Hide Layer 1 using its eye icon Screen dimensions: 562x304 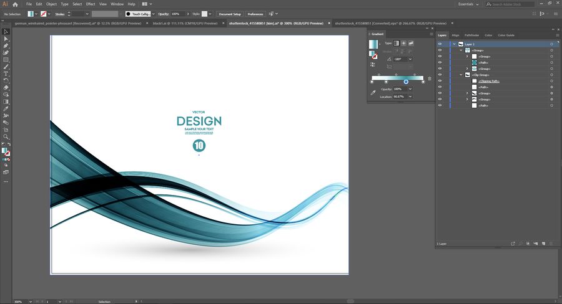tap(440, 44)
